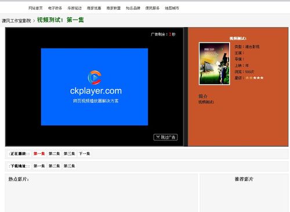The image size is (290, 212).
Task: Download 第二集 from download row
Action: point(54,166)
